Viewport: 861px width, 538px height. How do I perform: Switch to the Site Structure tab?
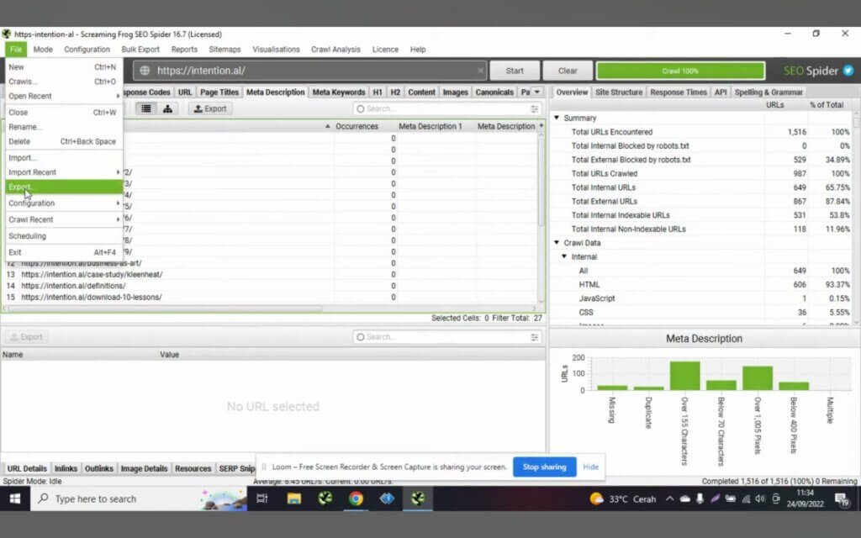[x=618, y=92]
